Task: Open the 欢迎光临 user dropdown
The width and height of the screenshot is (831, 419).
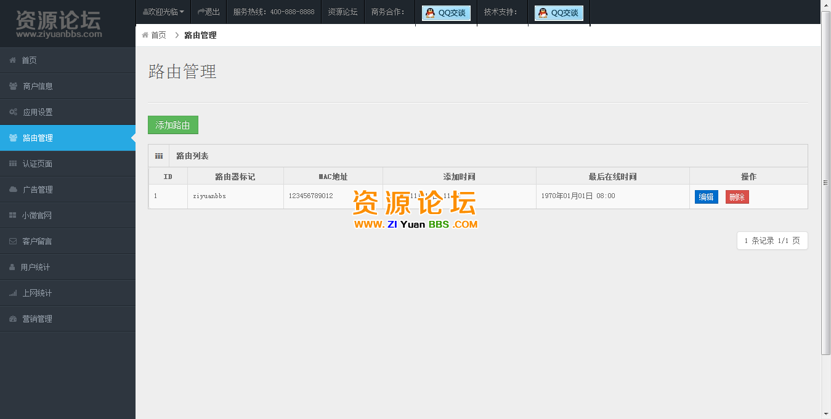Action: click(163, 12)
